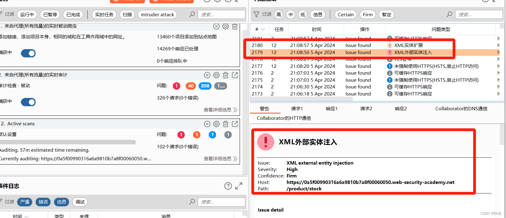
Task: Toggle the 扫描 task filter
Action: click(127, 14)
